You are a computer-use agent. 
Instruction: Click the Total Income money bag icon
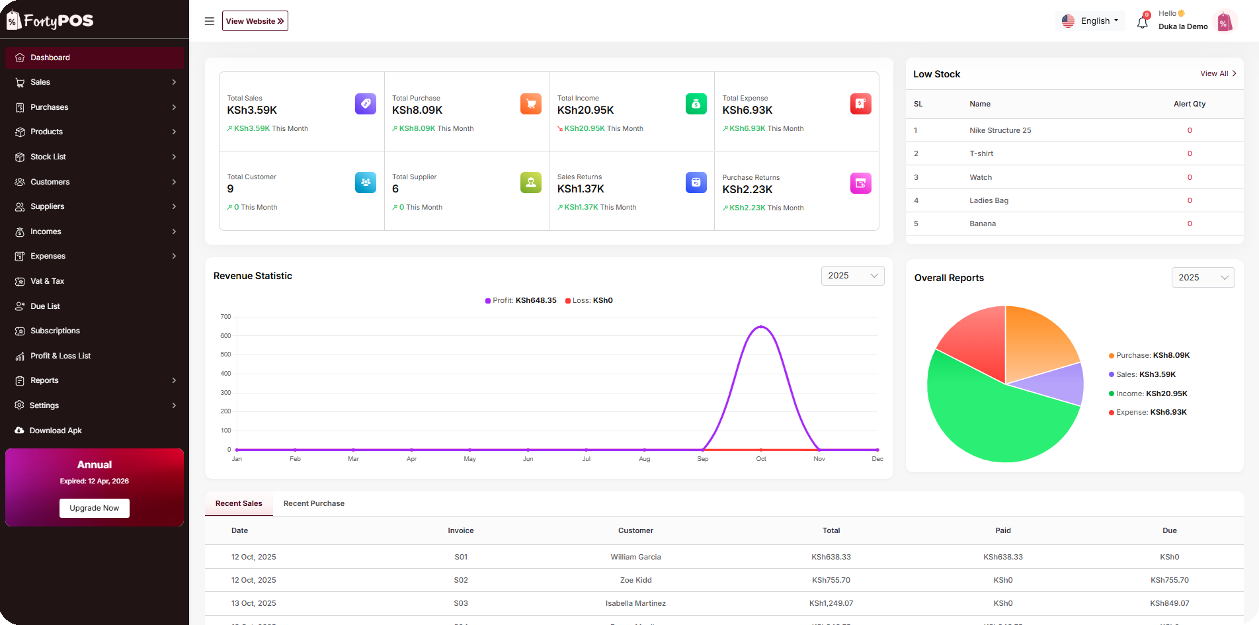click(x=696, y=104)
